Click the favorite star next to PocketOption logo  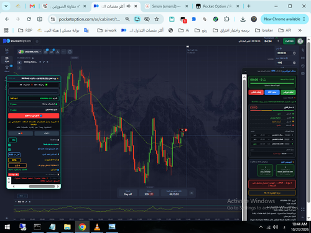(x=37, y=41)
